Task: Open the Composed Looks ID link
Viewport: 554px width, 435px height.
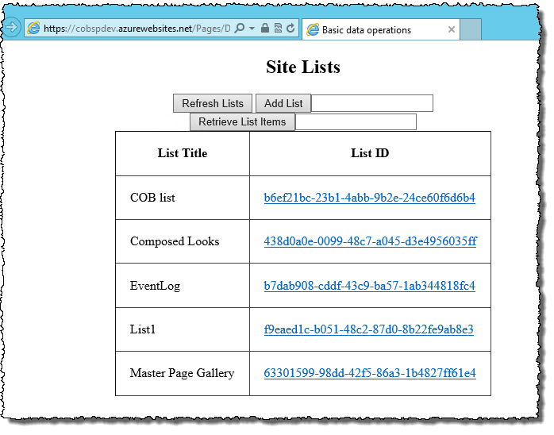Action: (371, 241)
